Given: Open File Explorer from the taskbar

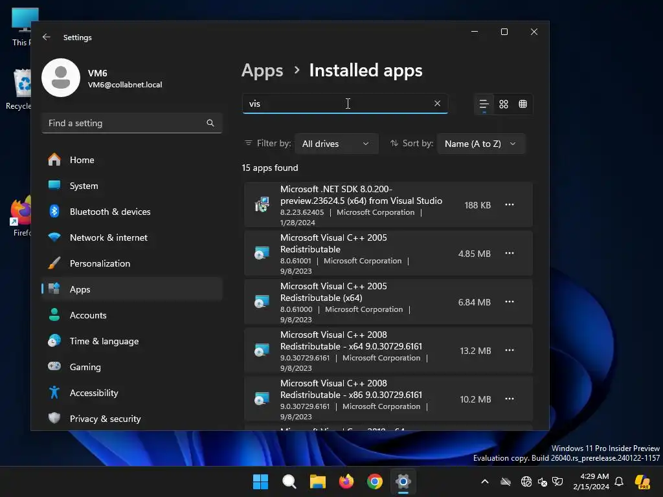Looking at the screenshot, I should [x=317, y=481].
